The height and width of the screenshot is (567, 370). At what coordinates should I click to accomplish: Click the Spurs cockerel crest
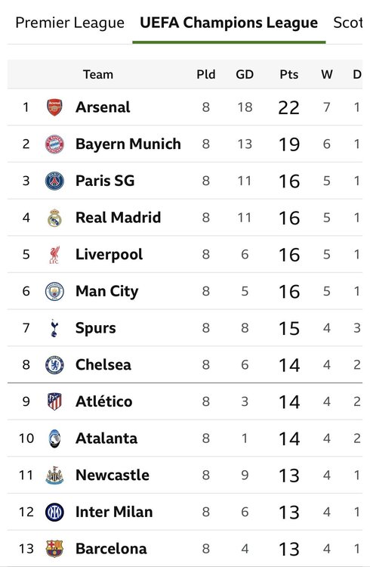tap(54, 328)
